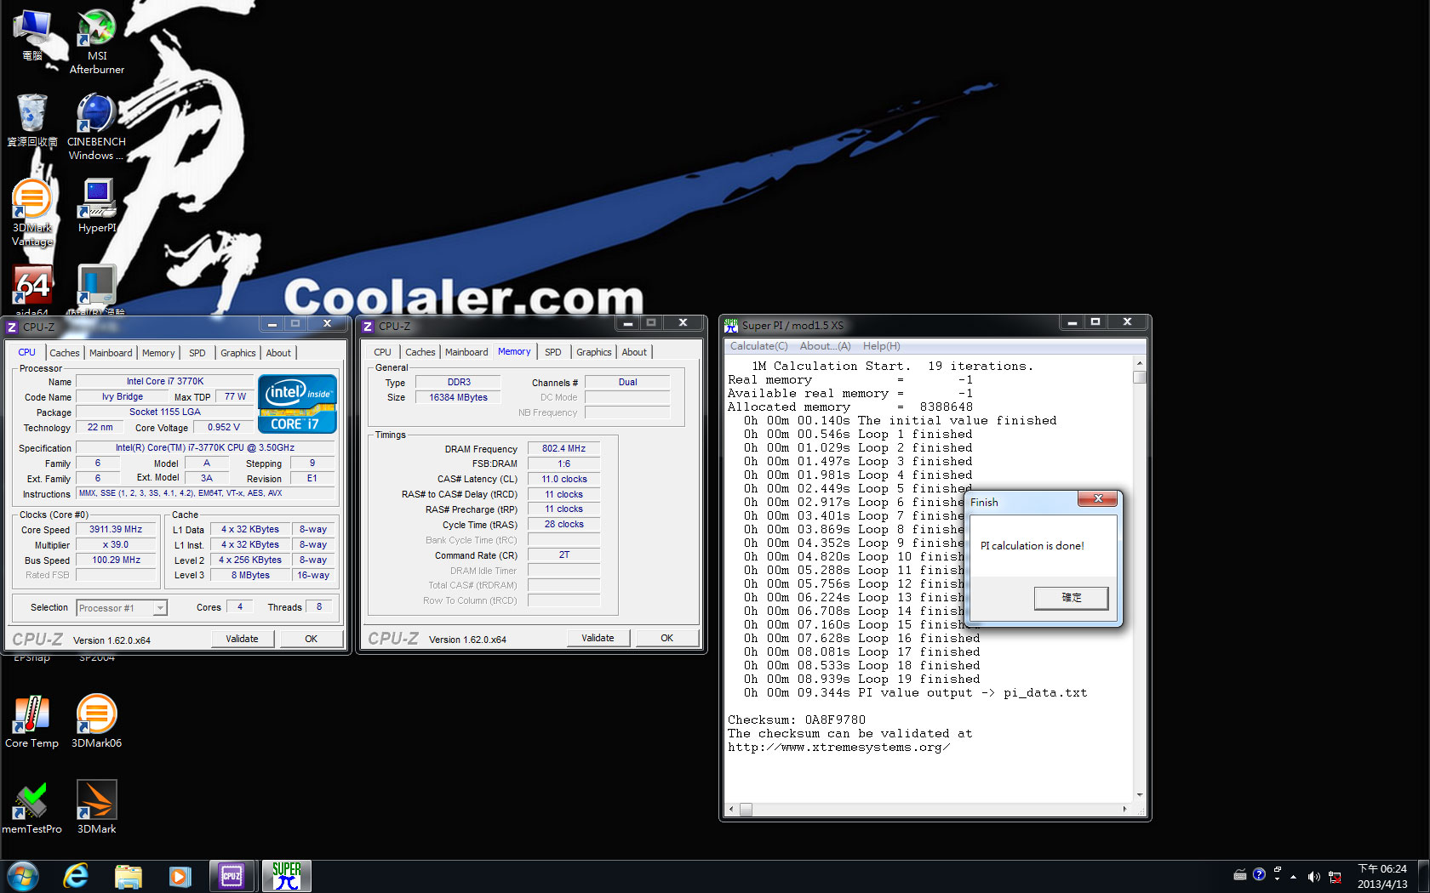Open Windows Explorer from the taskbar

tap(128, 876)
